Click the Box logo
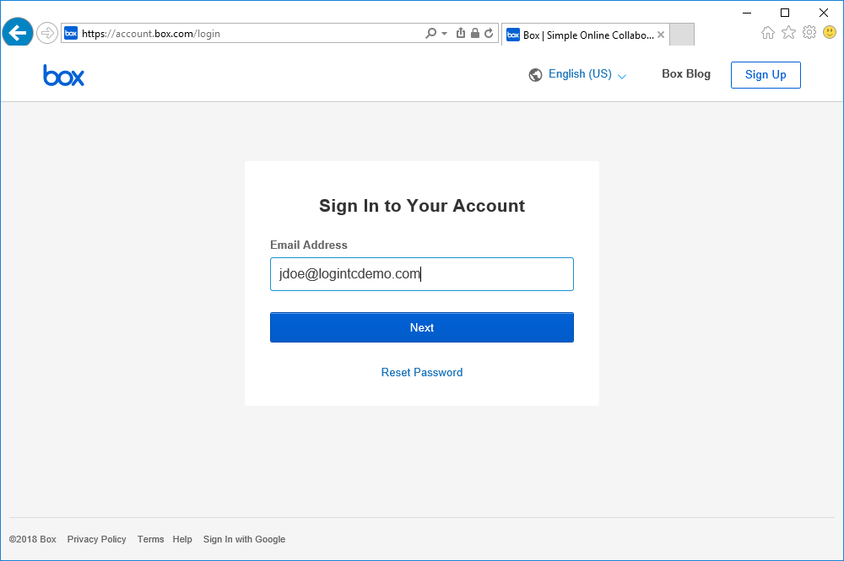Screen dimensions: 844x561 coord(63,75)
